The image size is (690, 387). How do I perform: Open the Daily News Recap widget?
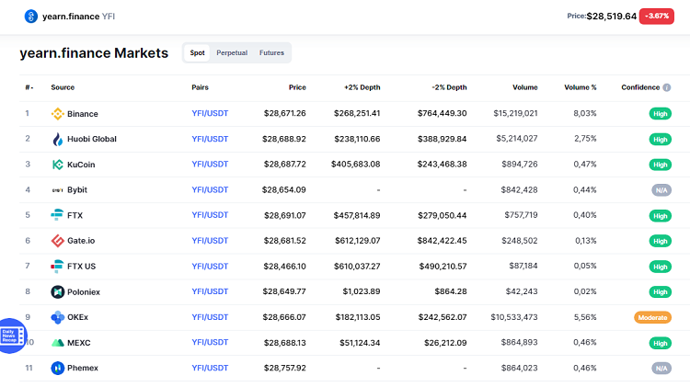[13, 332]
